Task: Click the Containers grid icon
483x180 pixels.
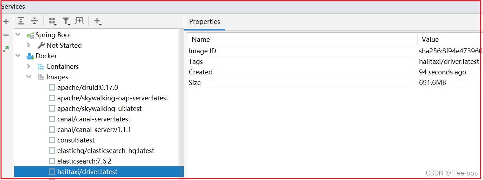Action: click(x=41, y=67)
